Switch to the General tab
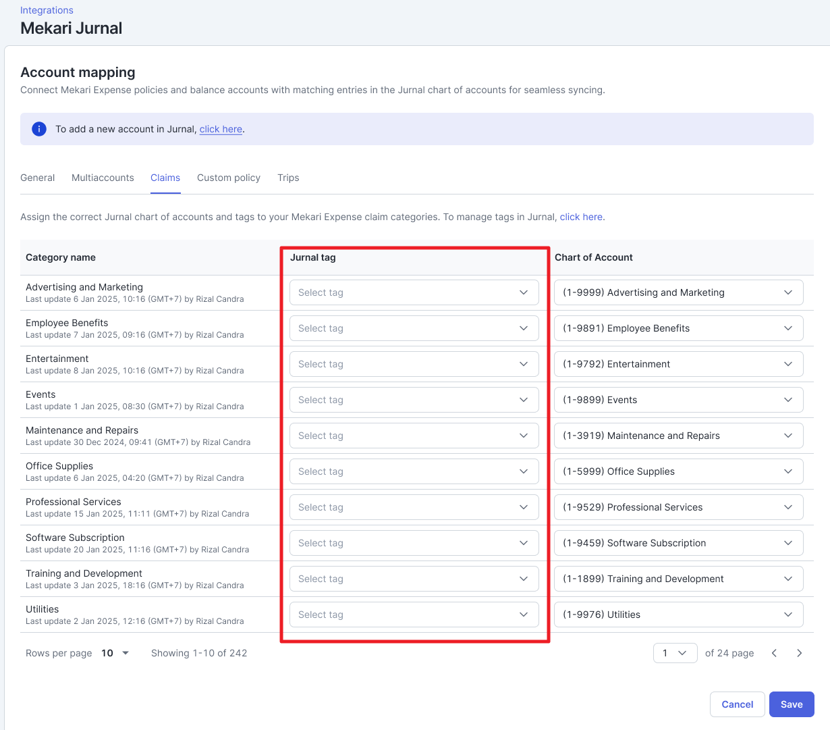 click(x=37, y=178)
